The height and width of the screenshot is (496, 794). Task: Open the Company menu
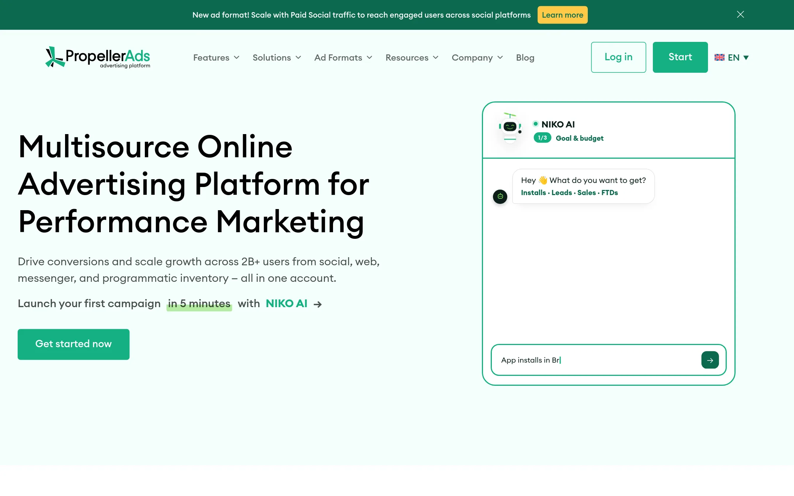click(x=477, y=58)
